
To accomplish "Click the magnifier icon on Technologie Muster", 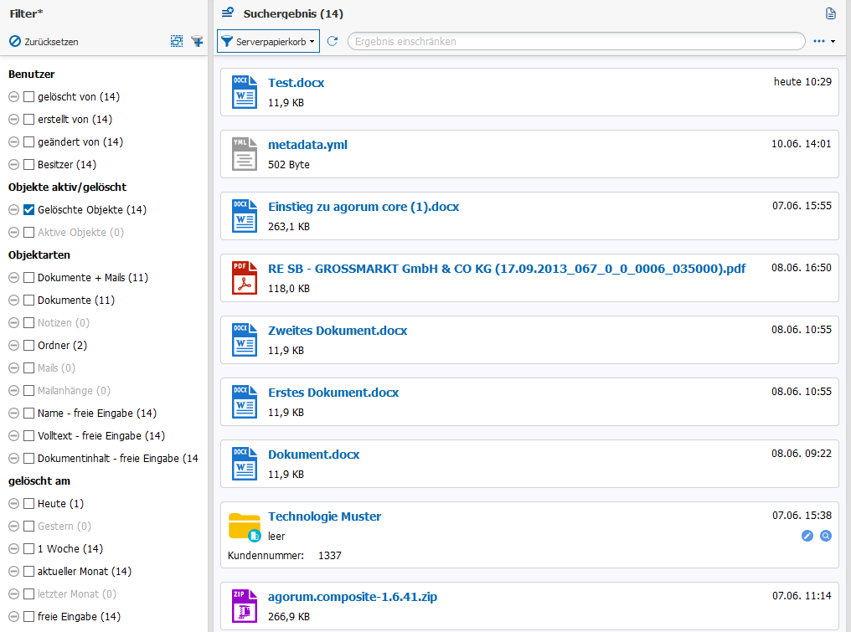I will pyautogui.click(x=826, y=536).
